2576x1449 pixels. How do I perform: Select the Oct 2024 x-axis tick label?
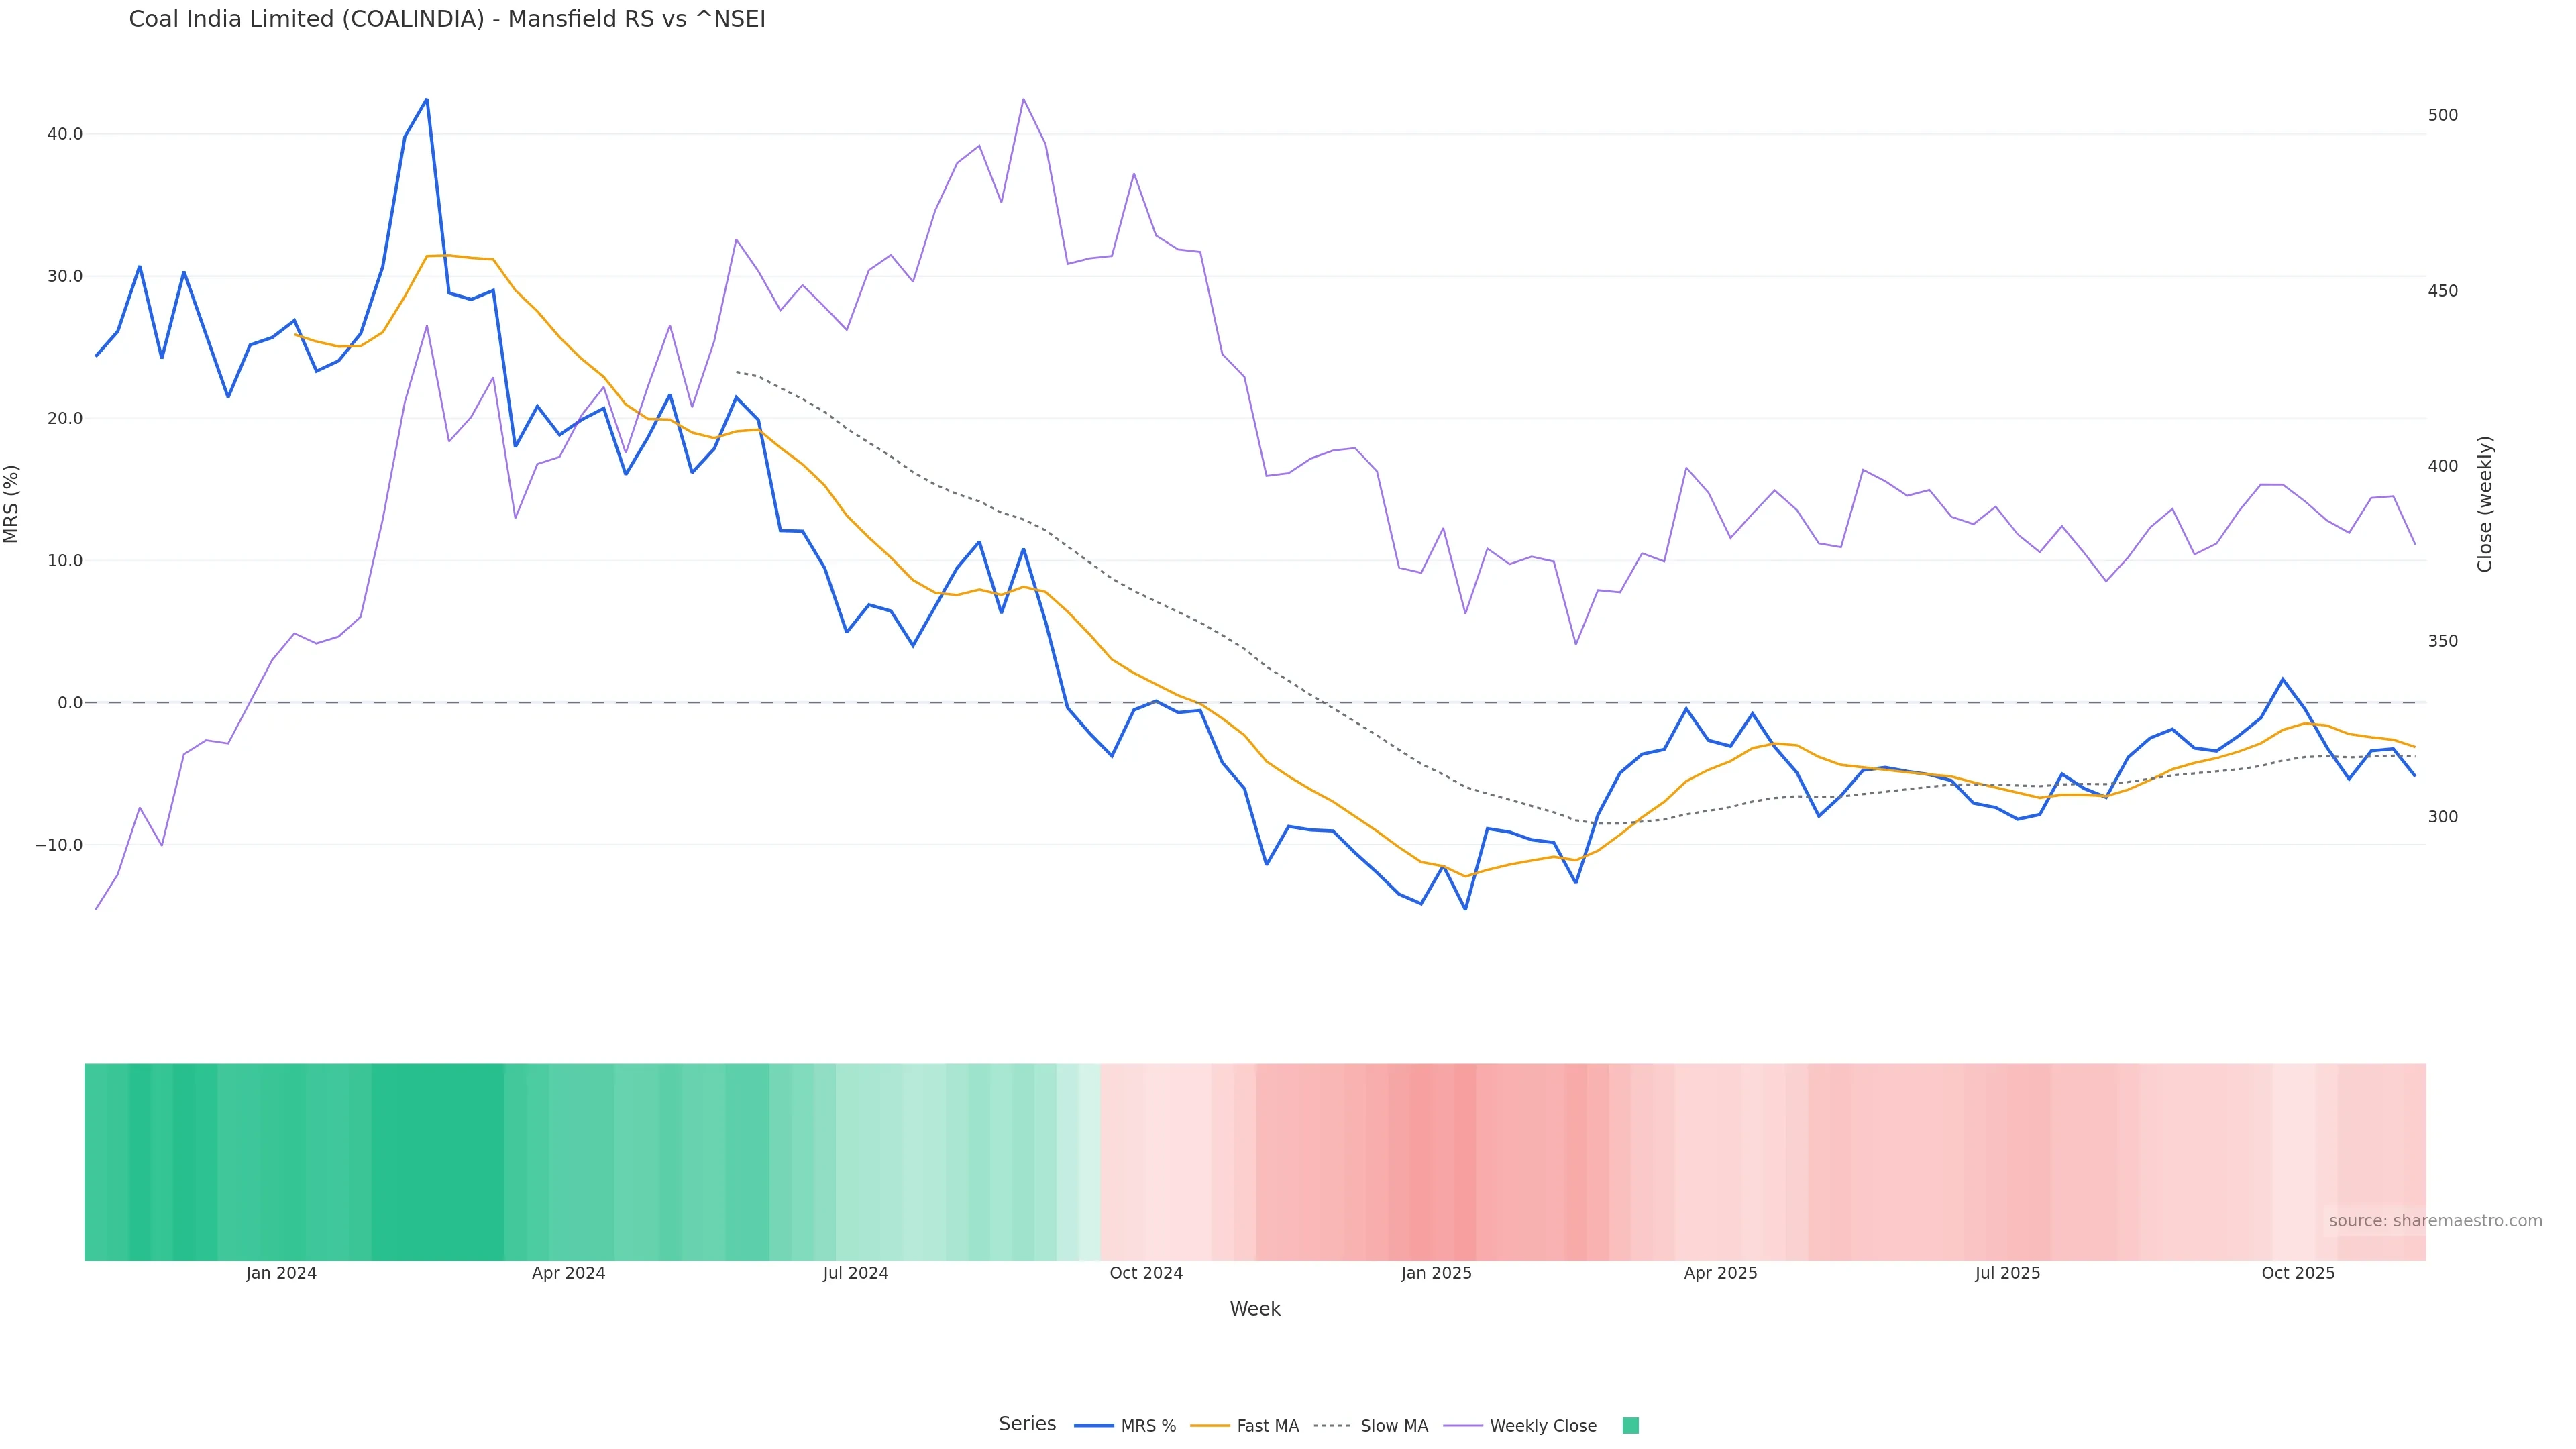coord(1146,1273)
